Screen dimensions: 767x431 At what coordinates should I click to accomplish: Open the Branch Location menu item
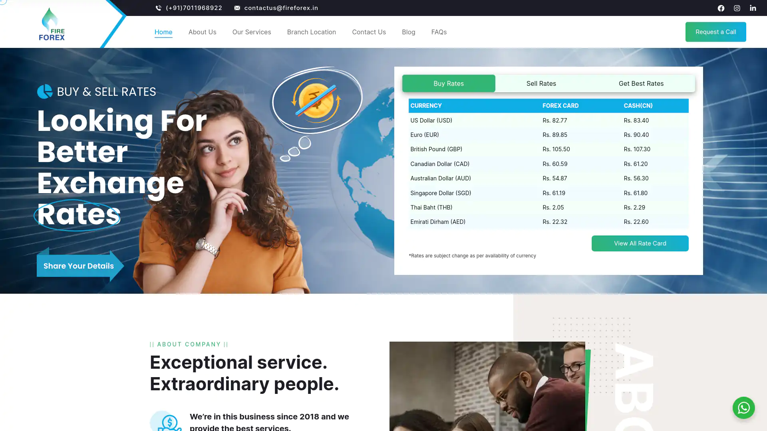tap(311, 32)
